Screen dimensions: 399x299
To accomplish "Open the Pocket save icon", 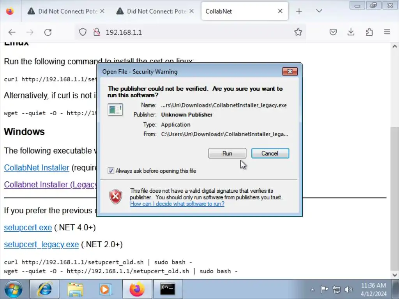I will 333,32.
